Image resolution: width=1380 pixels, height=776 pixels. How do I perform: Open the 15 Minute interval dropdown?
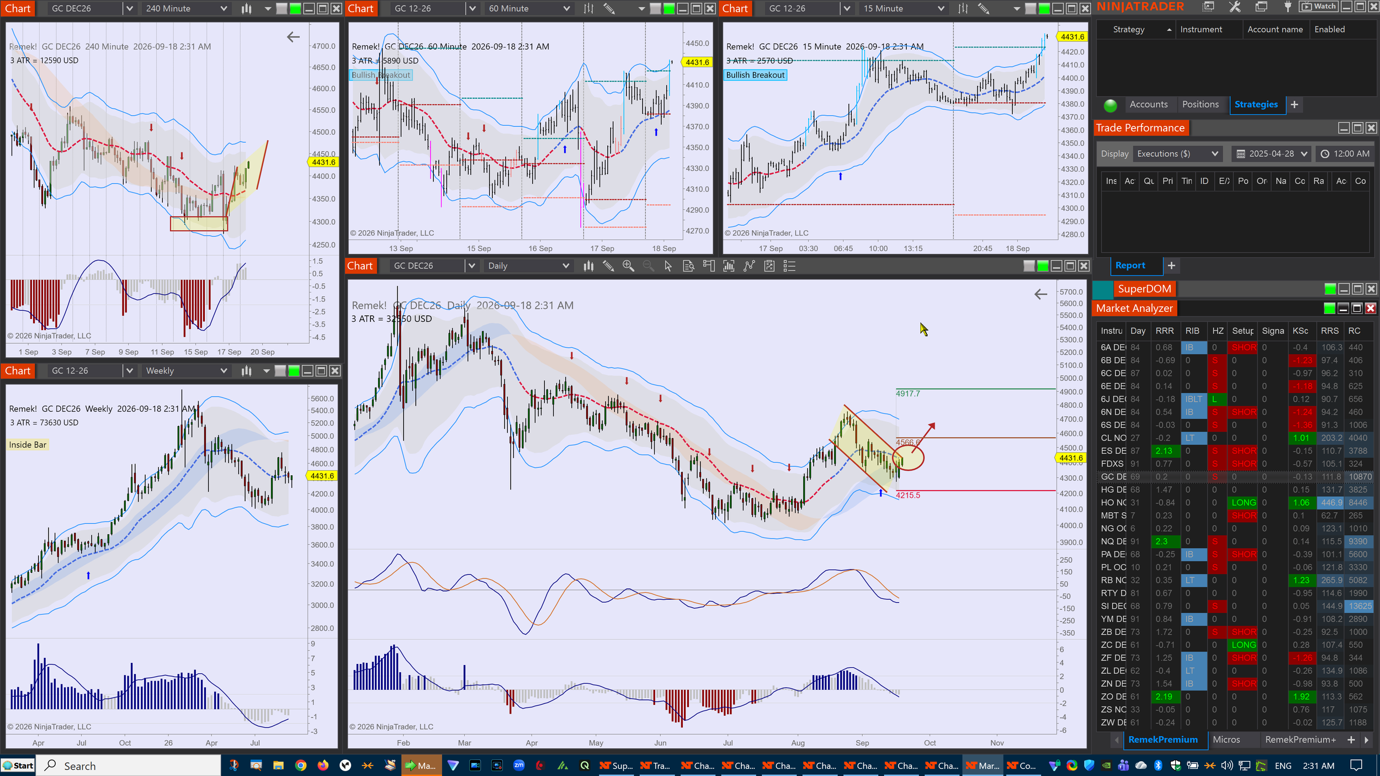(x=904, y=8)
